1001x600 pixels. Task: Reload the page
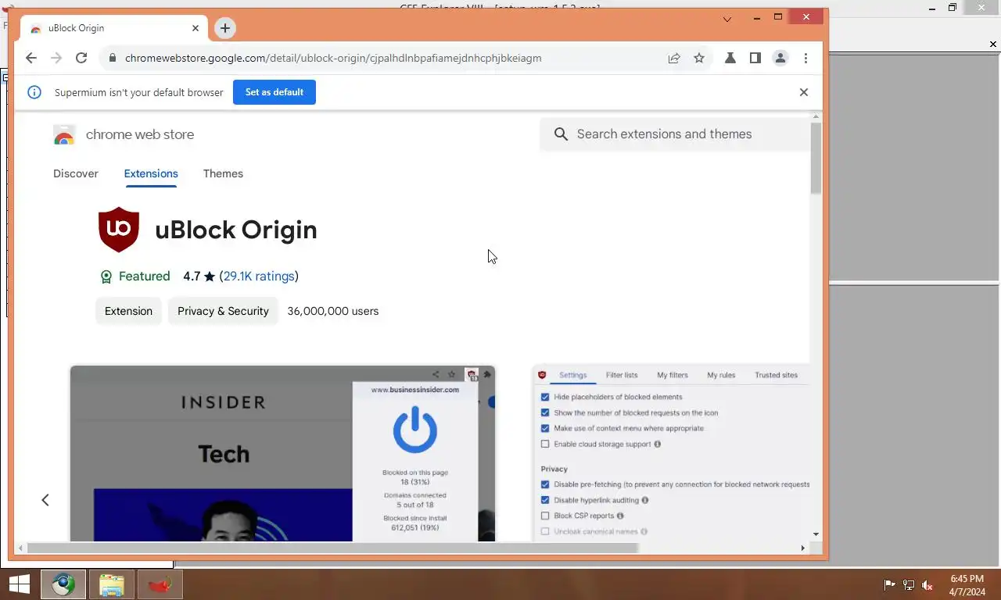[x=81, y=58]
